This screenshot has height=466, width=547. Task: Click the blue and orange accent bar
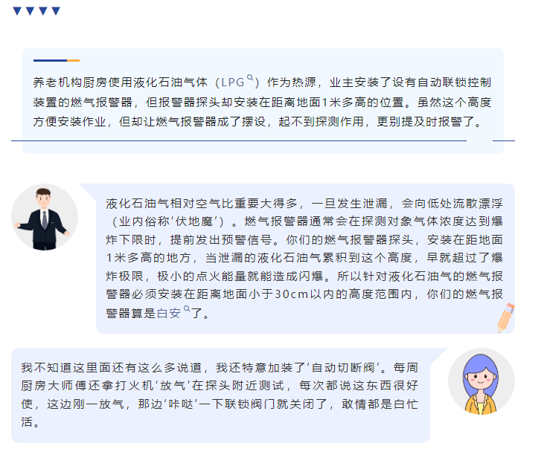point(57,61)
